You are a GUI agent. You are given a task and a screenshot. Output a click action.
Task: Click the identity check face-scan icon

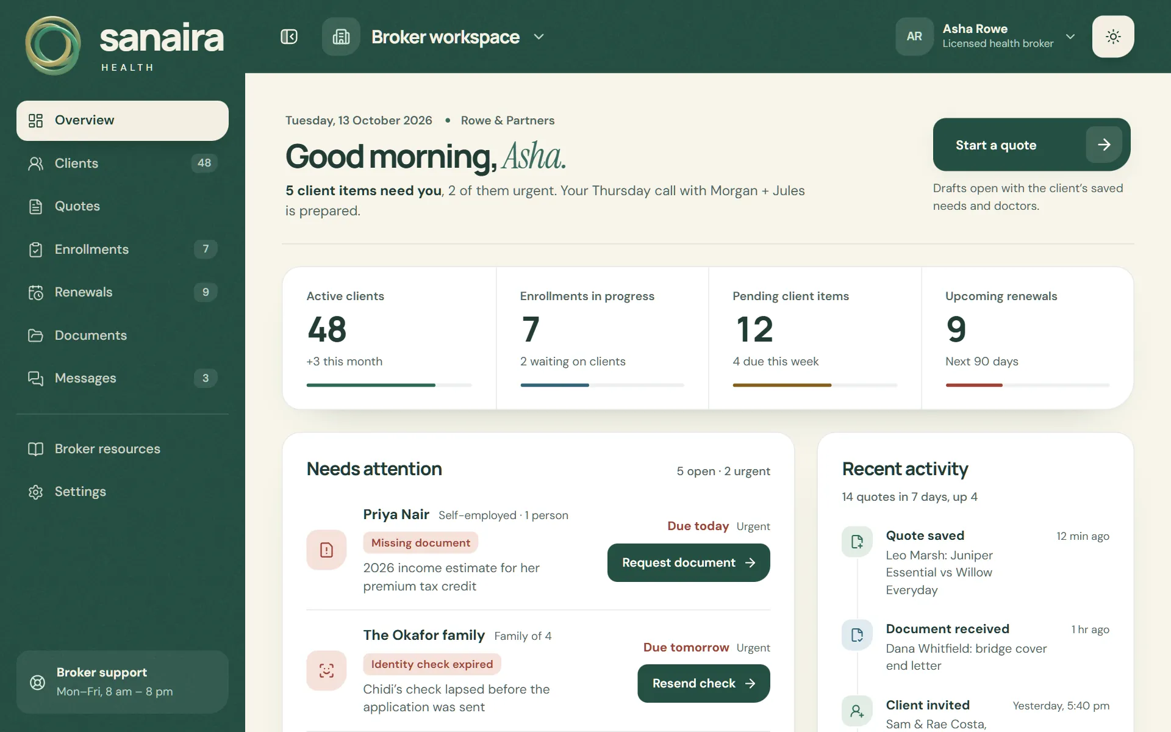326,671
